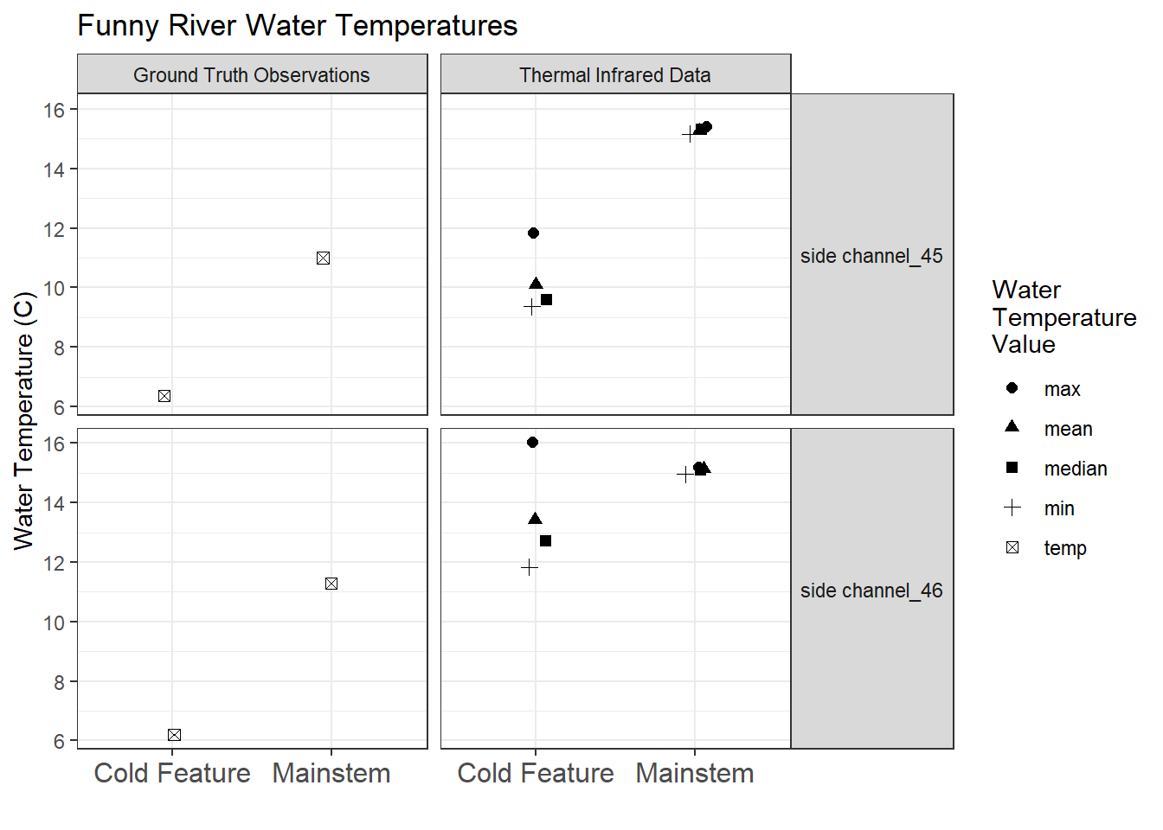Click Cold Feature min plus in side channel_46 thermal panel
The image size is (1163, 830).
(x=530, y=567)
